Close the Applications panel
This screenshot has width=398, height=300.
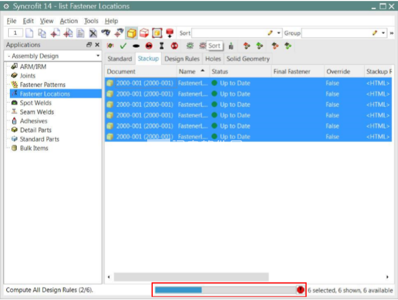pyautogui.click(x=97, y=45)
